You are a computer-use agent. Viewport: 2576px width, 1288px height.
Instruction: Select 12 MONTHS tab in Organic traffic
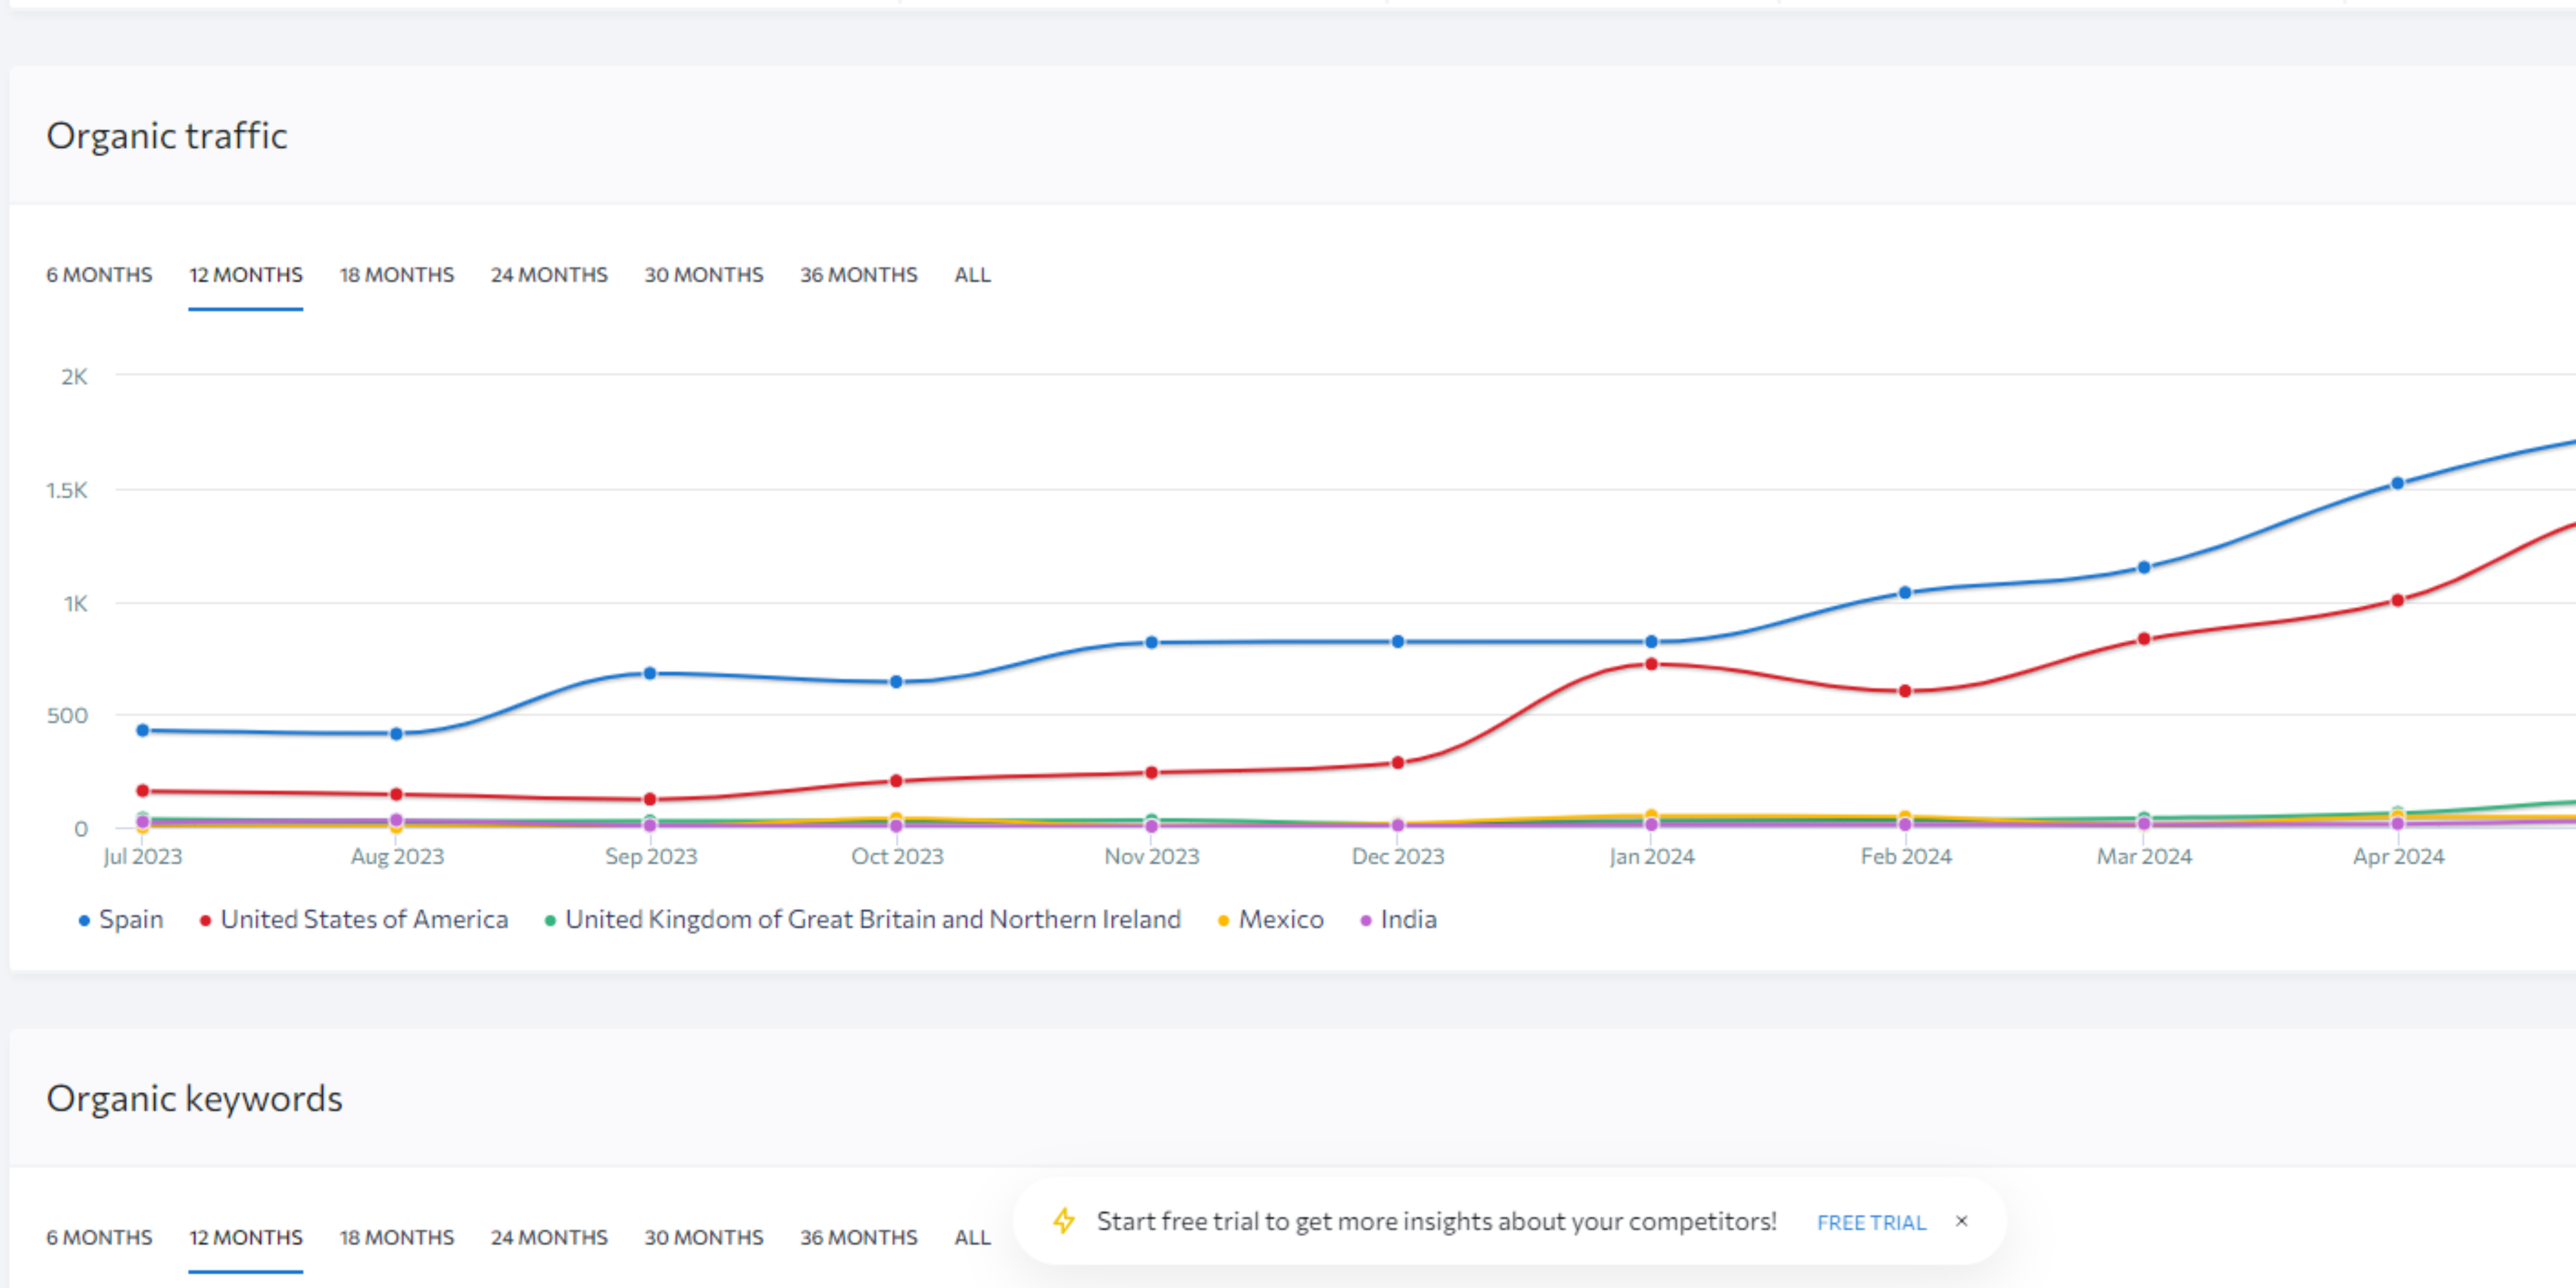(246, 275)
